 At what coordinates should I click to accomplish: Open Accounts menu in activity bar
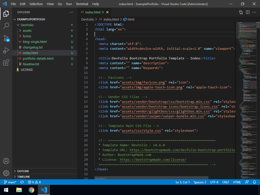coord(6,161)
